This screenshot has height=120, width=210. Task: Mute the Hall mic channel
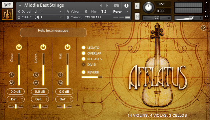pyautogui.click(x=60, y=83)
